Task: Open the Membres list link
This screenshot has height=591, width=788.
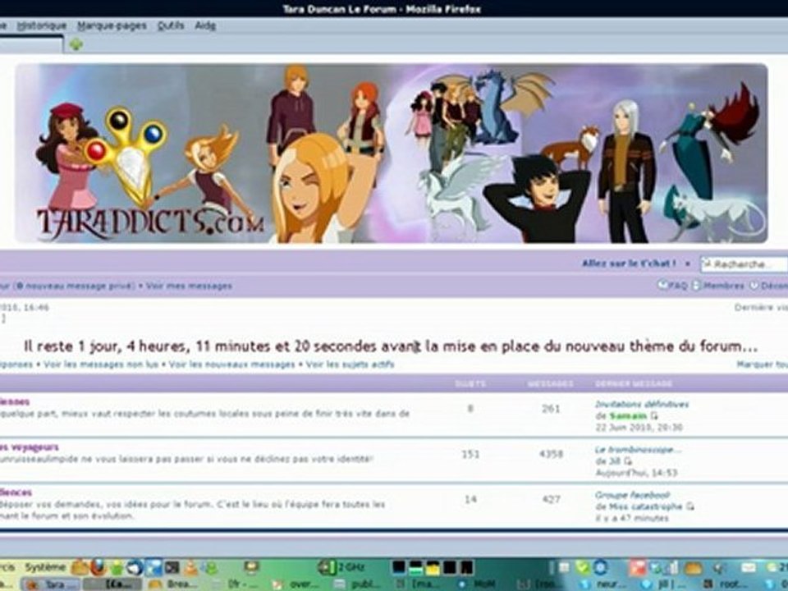Action: tap(723, 286)
